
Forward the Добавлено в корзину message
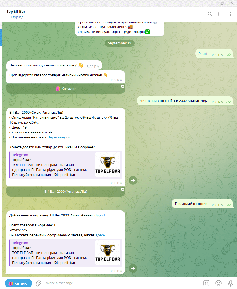pos(133,268)
